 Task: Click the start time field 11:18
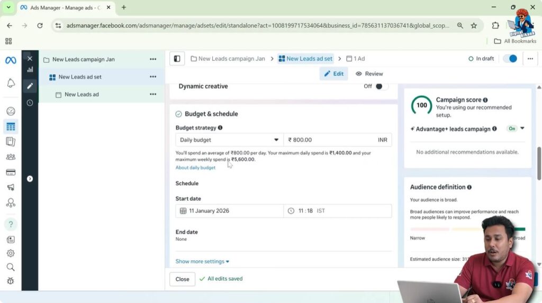tap(338, 211)
